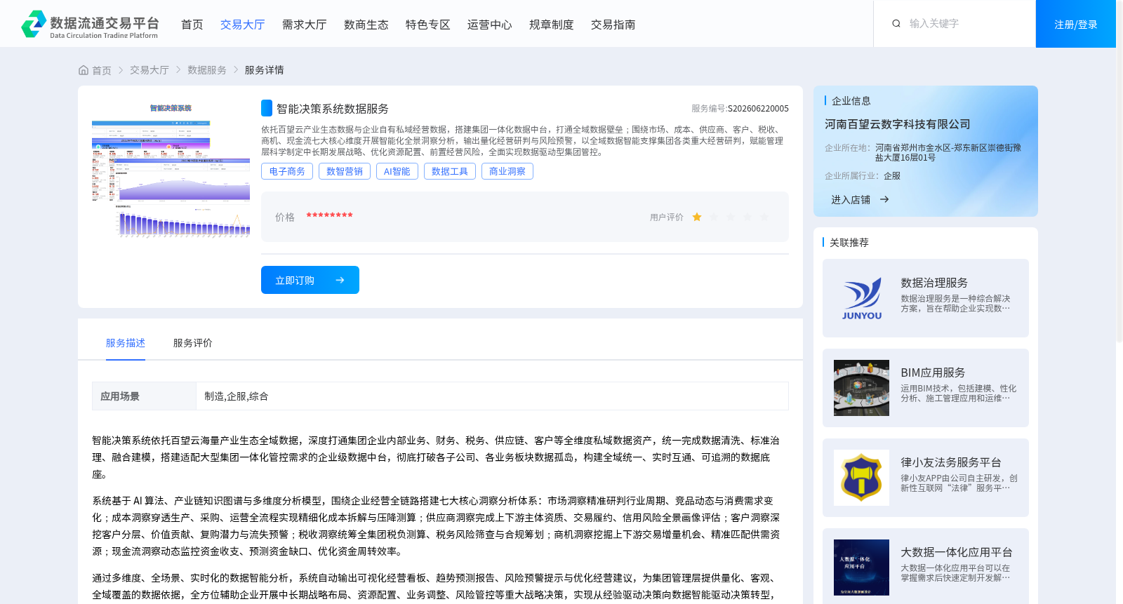The width and height of the screenshot is (1123, 604).
Task: Switch to the 服务评价 tab
Action: [x=192, y=343]
